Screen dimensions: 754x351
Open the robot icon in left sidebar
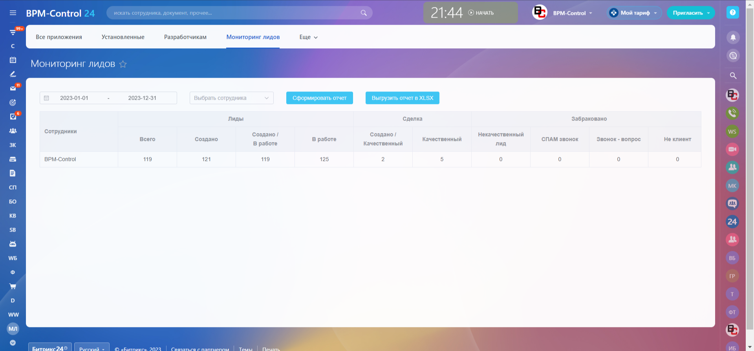[x=13, y=244]
